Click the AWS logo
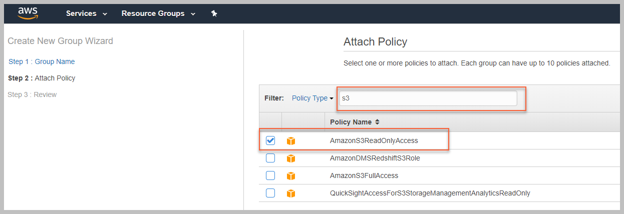Image resolution: width=624 pixels, height=214 pixels. 28,13
